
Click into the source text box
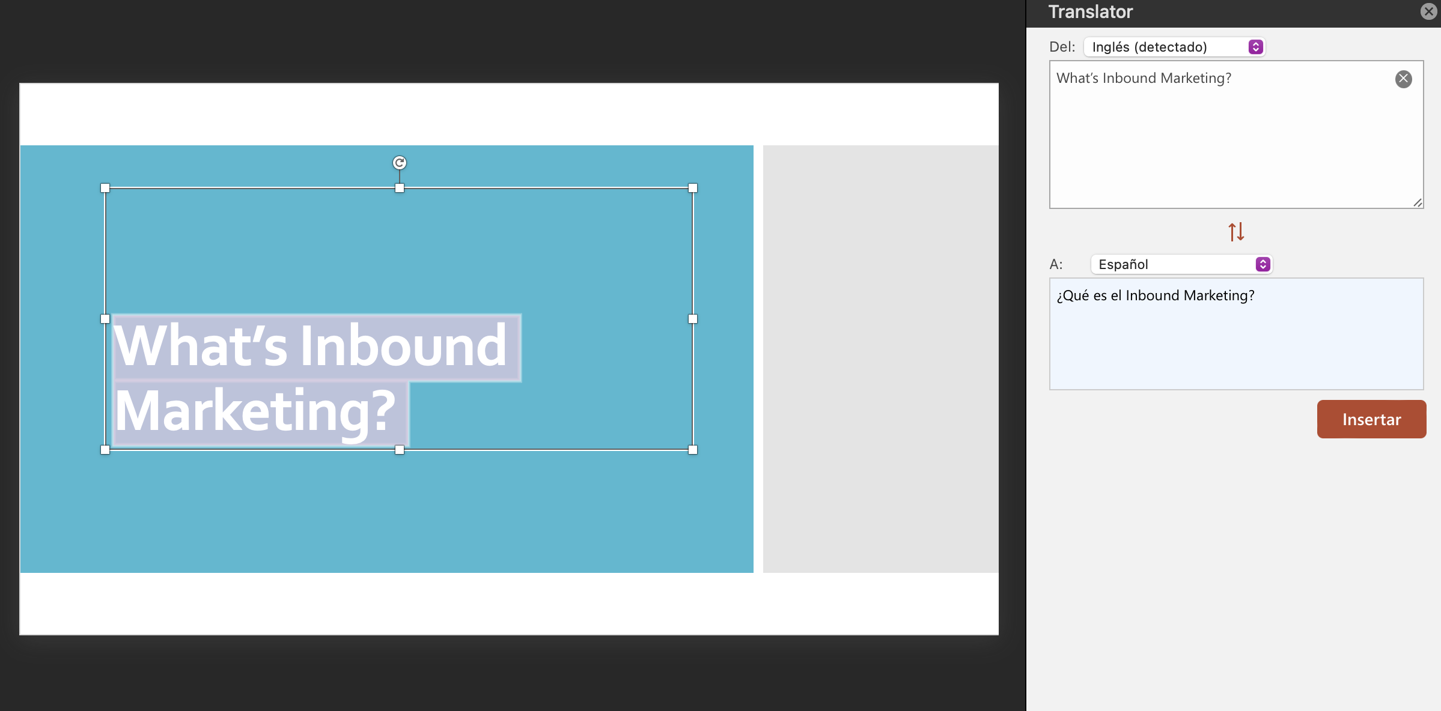click(x=1236, y=135)
